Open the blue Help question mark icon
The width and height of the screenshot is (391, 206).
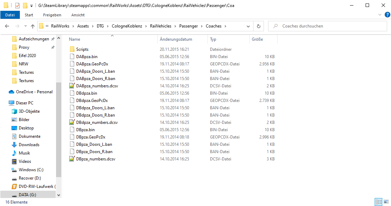tap(387, 15)
